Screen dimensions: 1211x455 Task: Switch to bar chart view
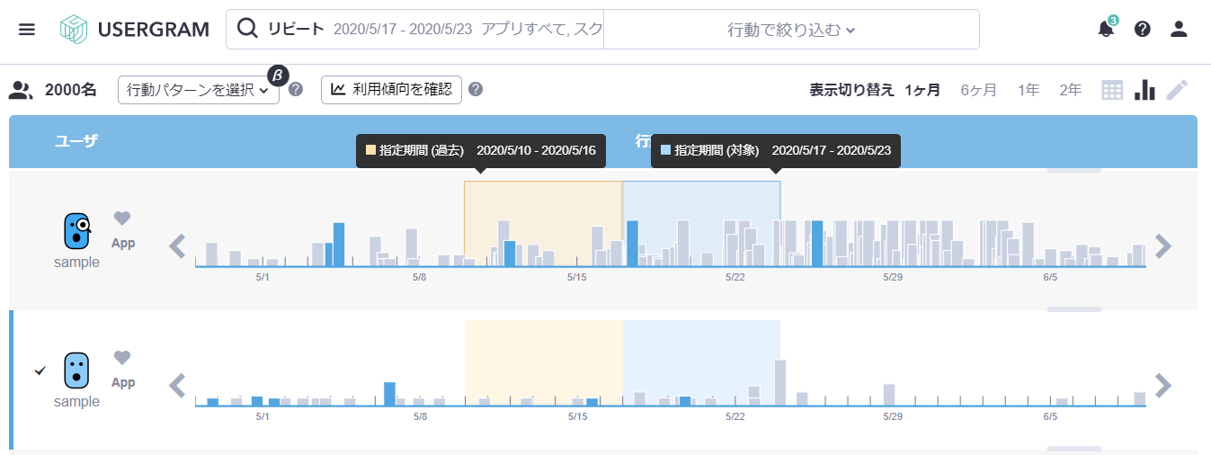click(1144, 90)
